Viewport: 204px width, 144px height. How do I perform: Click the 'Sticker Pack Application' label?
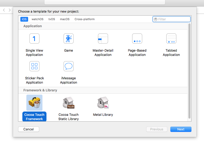click(34, 80)
